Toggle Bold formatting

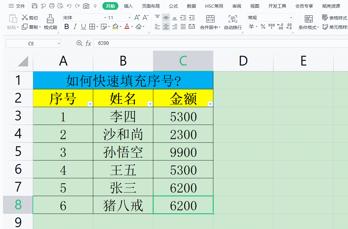(x=67, y=27)
